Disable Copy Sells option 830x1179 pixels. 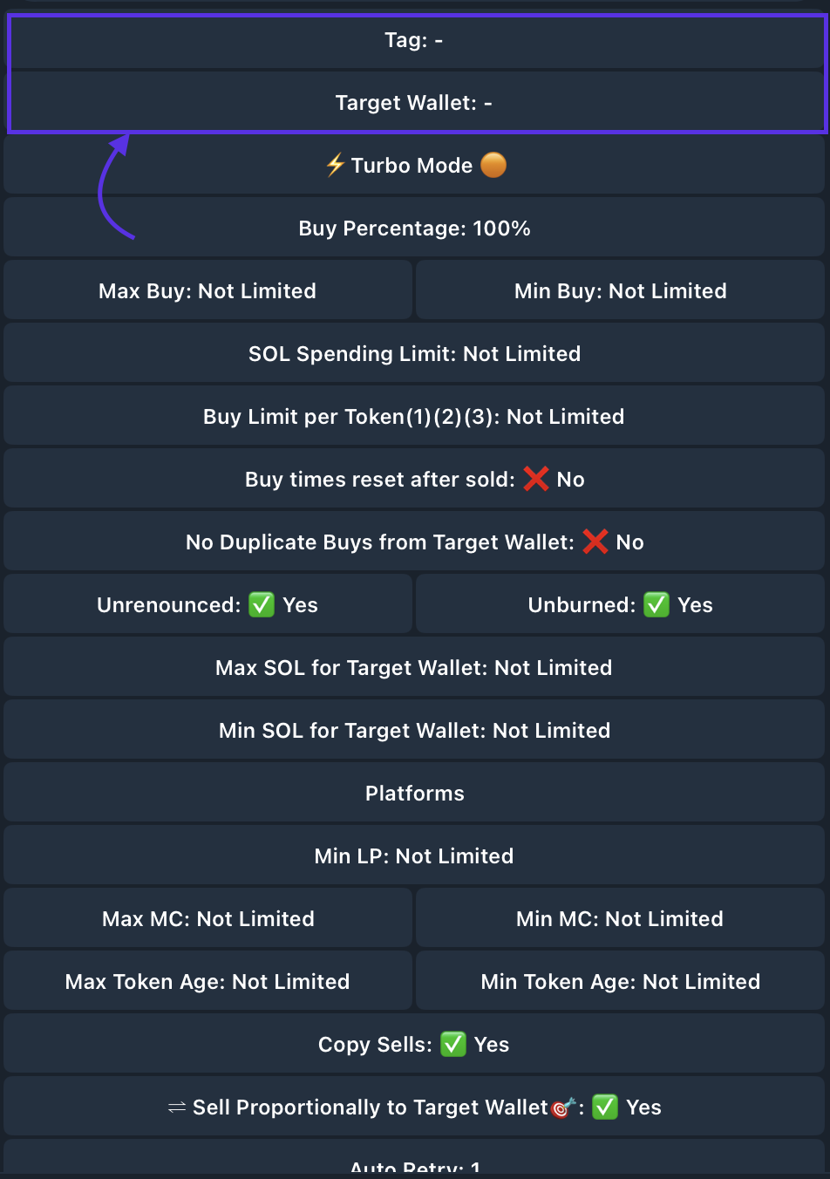pos(414,1045)
